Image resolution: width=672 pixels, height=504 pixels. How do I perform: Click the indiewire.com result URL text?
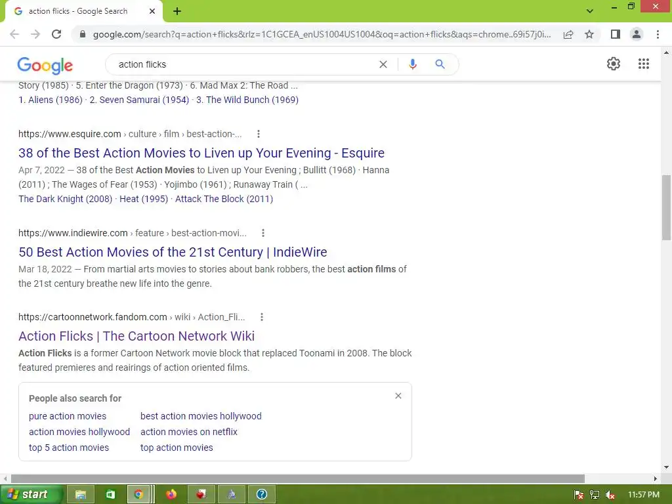point(133,233)
